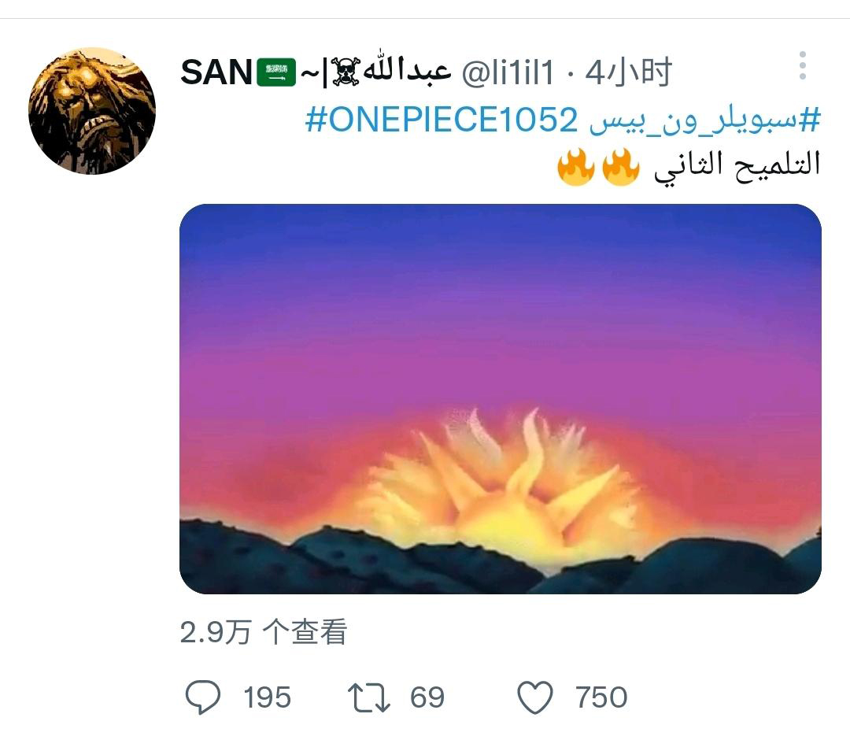View the 2.9万 个查看 view count
850x736 pixels.
tap(263, 632)
